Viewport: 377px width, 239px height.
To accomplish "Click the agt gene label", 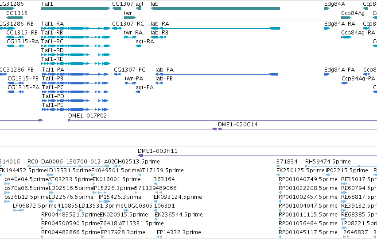I will 140,4.
